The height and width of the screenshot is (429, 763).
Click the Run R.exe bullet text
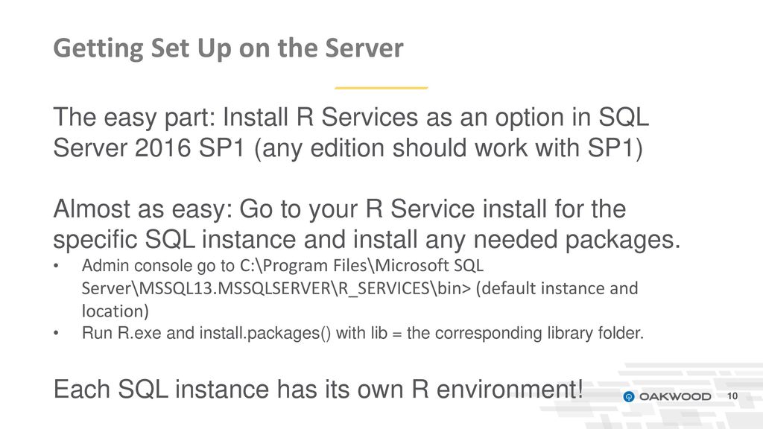pos(363,333)
